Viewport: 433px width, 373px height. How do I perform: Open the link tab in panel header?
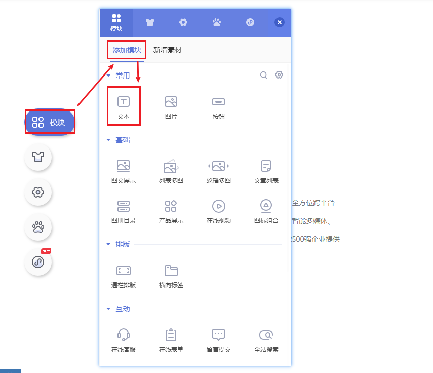click(250, 22)
